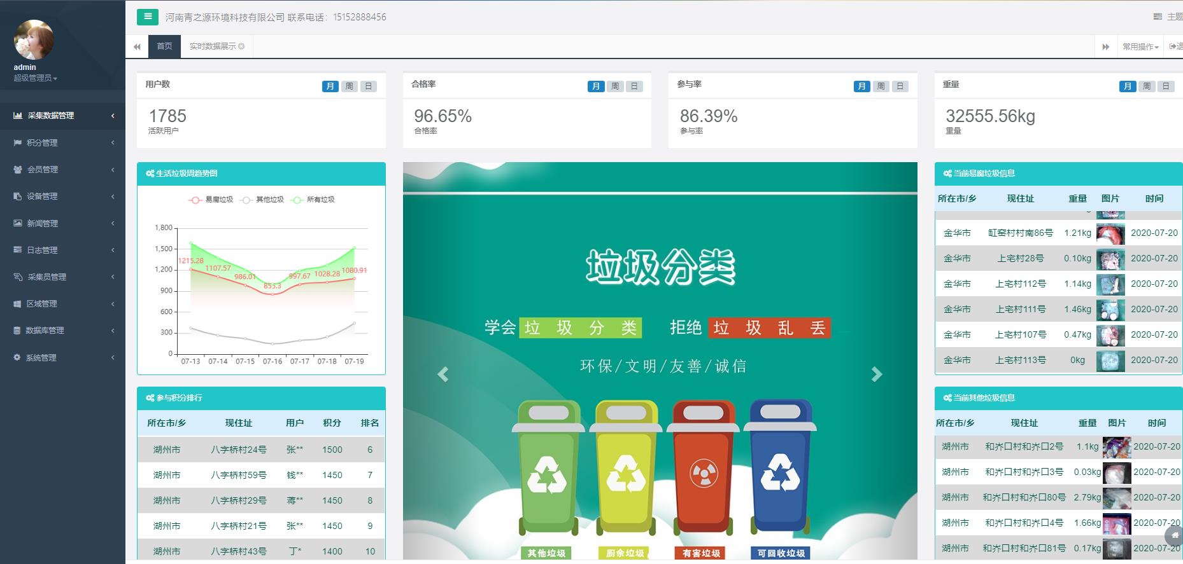Expand the 采集员管理 menu chevron

coord(113,277)
